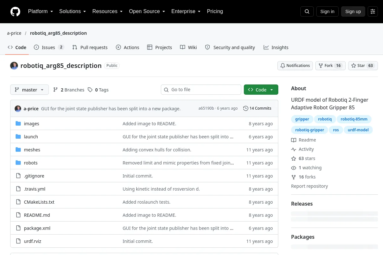Click commit hash a65190b
383x255 pixels.
point(206,108)
